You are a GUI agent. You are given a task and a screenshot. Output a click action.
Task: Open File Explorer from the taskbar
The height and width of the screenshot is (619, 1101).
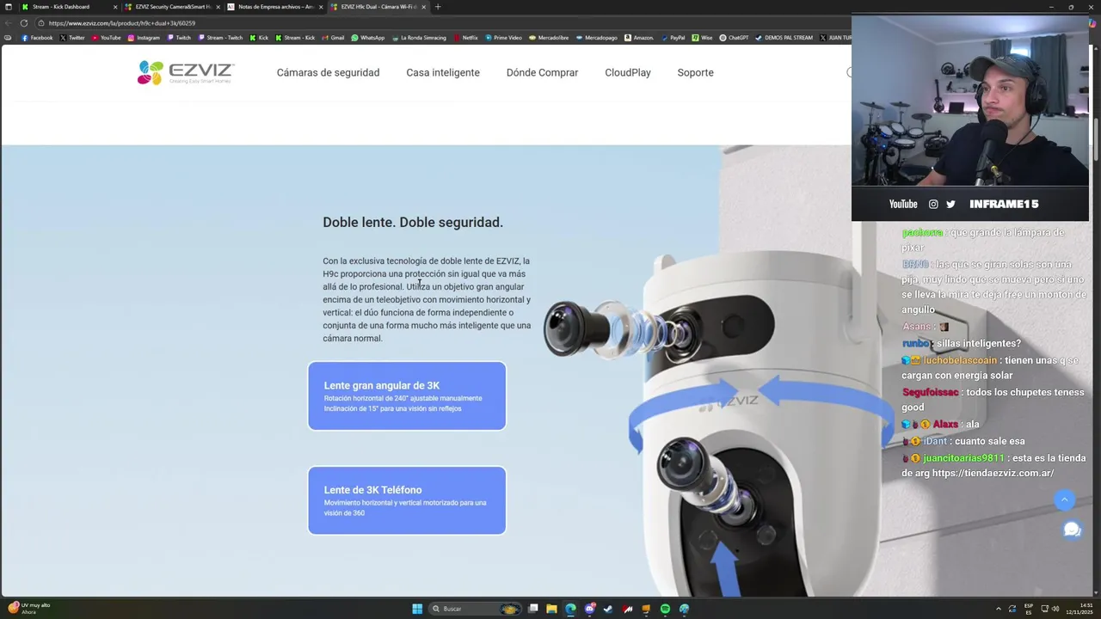(551, 609)
